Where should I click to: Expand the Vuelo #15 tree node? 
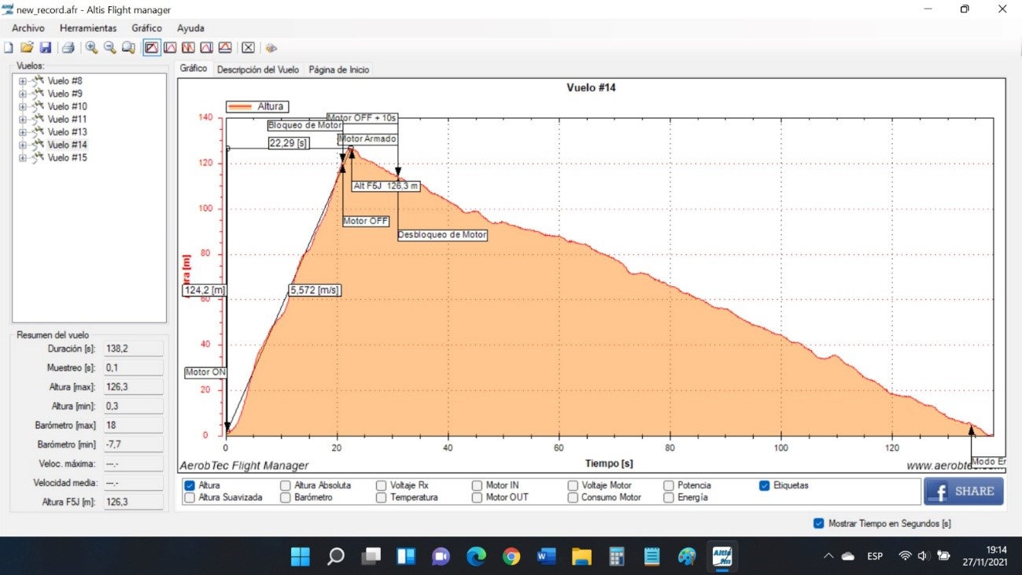point(23,158)
